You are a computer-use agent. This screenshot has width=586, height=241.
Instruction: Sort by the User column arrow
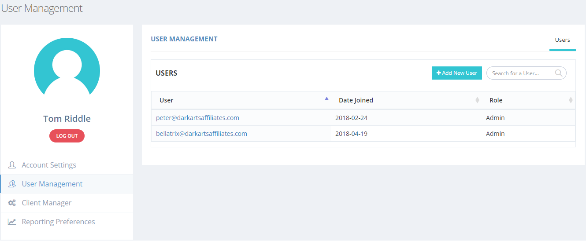326,99
